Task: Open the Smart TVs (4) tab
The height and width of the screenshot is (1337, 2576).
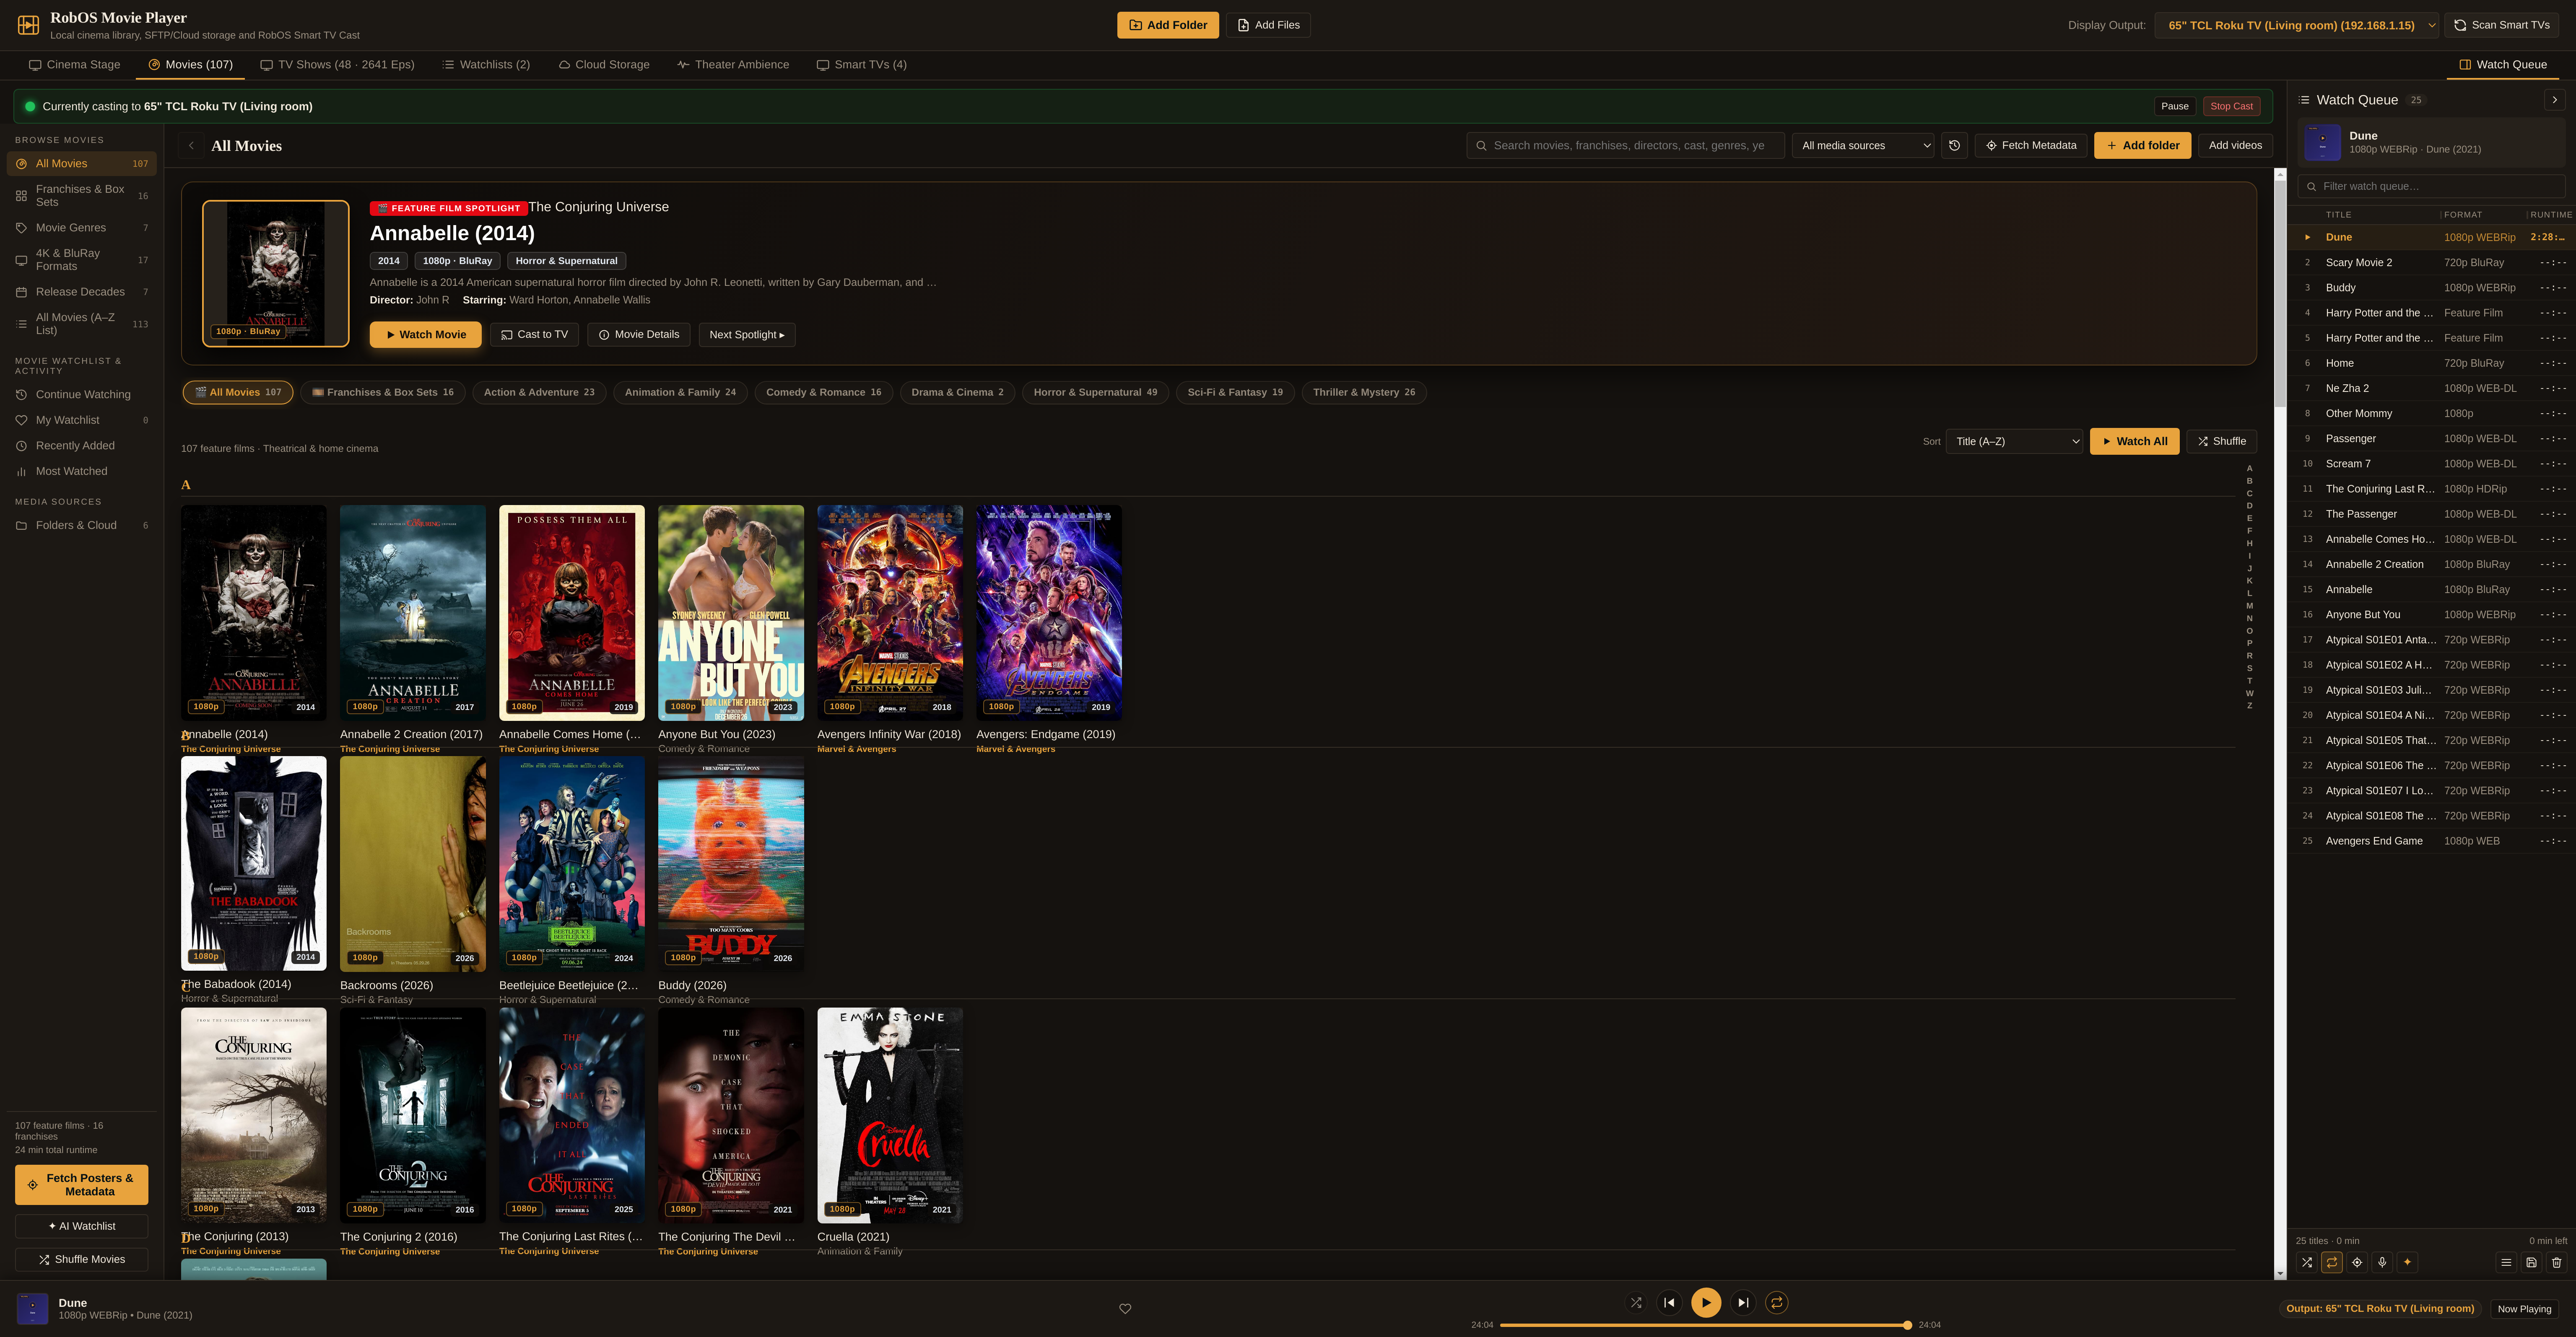Action: tap(862, 65)
